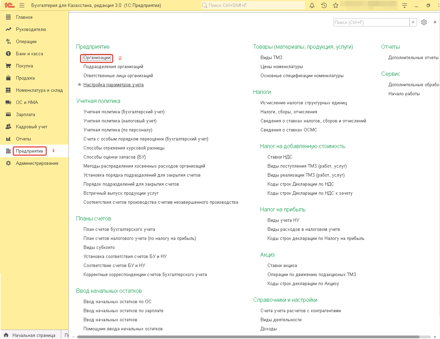Open Помощник ввода начальных остатков
This screenshot has width=440, height=339.
click(x=123, y=329)
